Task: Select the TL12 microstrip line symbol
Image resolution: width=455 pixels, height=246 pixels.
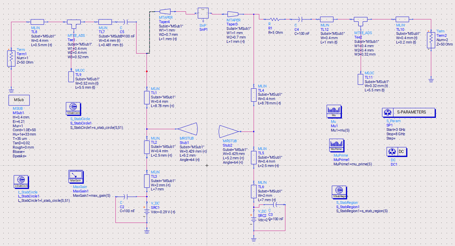Action: (x=327, y=19)
